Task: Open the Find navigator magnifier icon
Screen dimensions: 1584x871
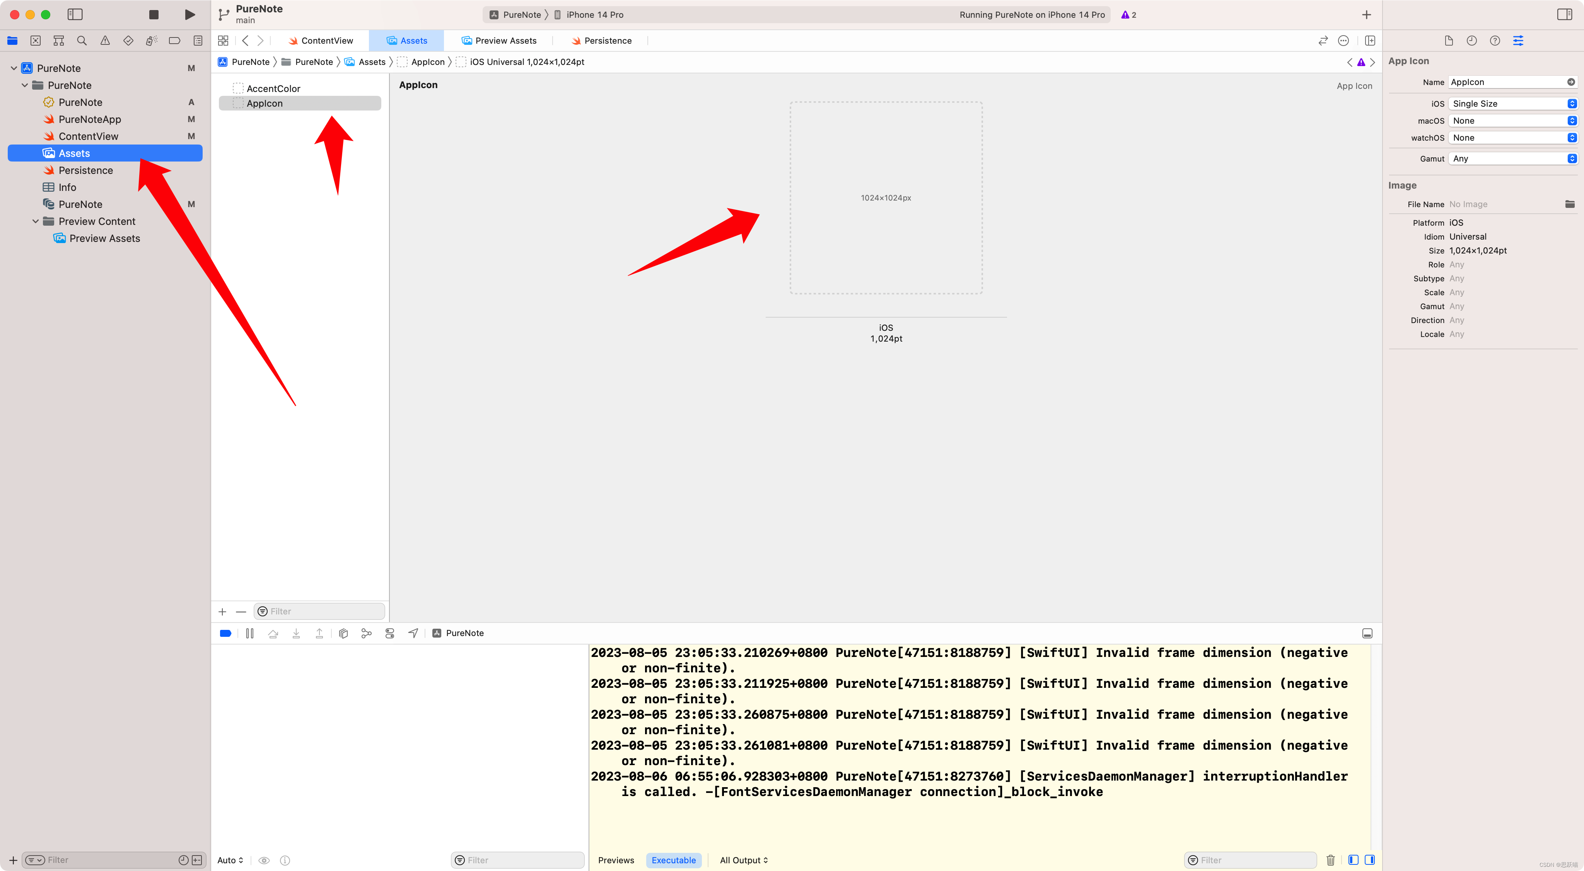Action: pos(82,41)
